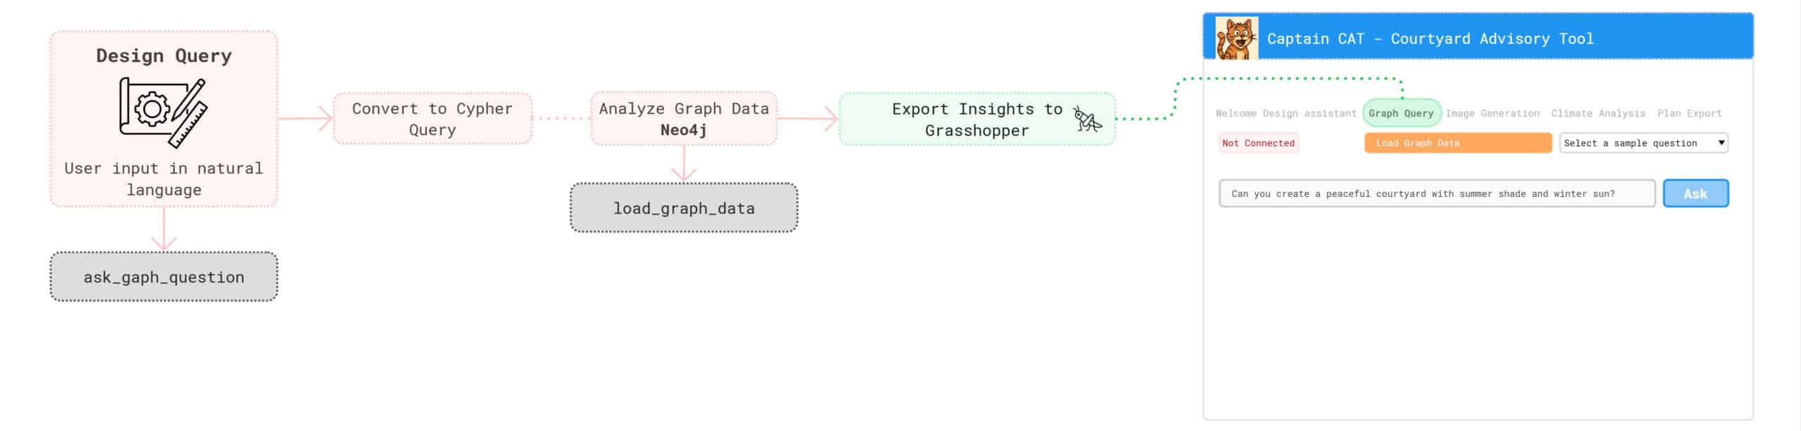This screenshot has width=1801, height=431.
Task: Open the sample question dropdown arrow
Action: click(1721, 143)
